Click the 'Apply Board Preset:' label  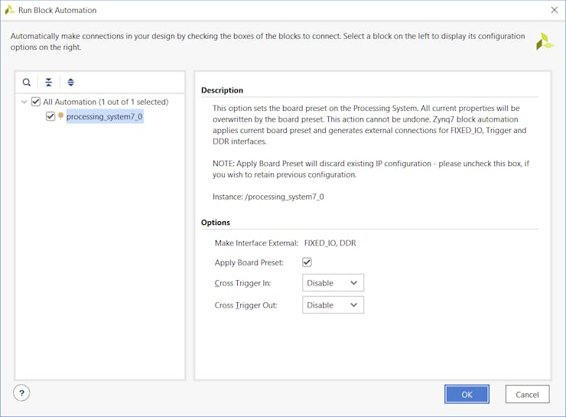(x=249, y=262)
